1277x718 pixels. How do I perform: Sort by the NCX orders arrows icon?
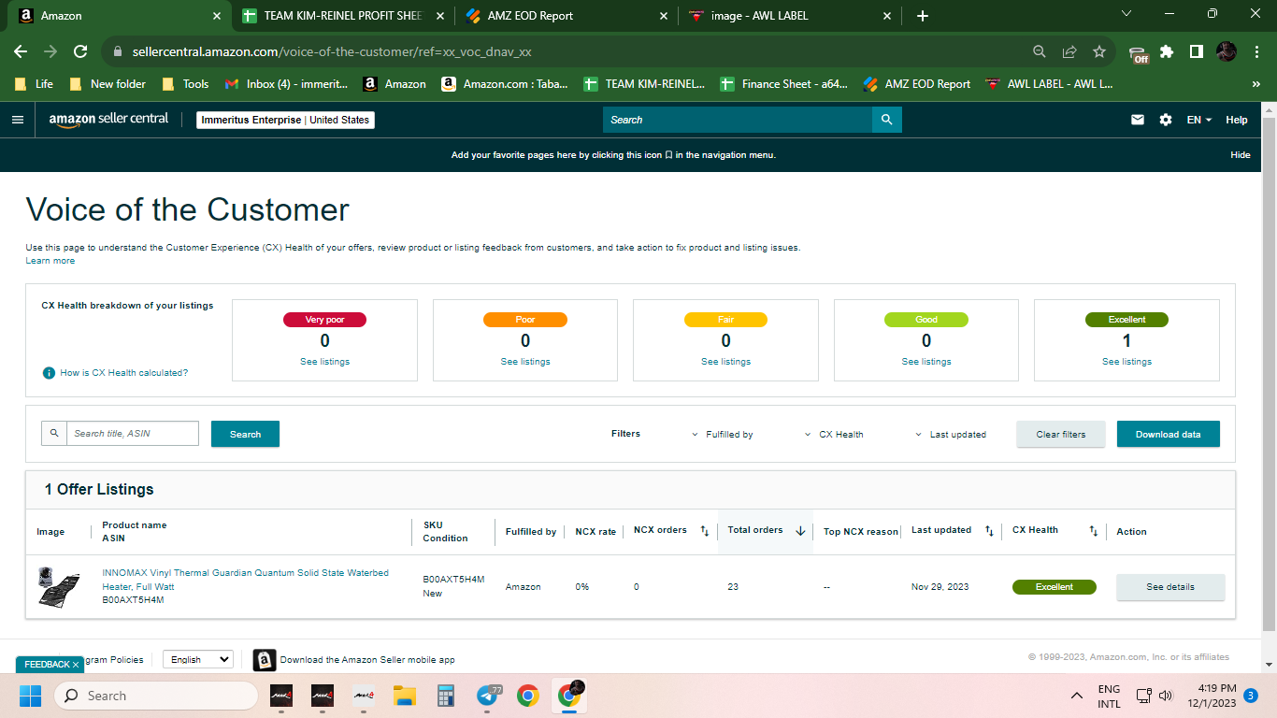click(x=705, y=531)
